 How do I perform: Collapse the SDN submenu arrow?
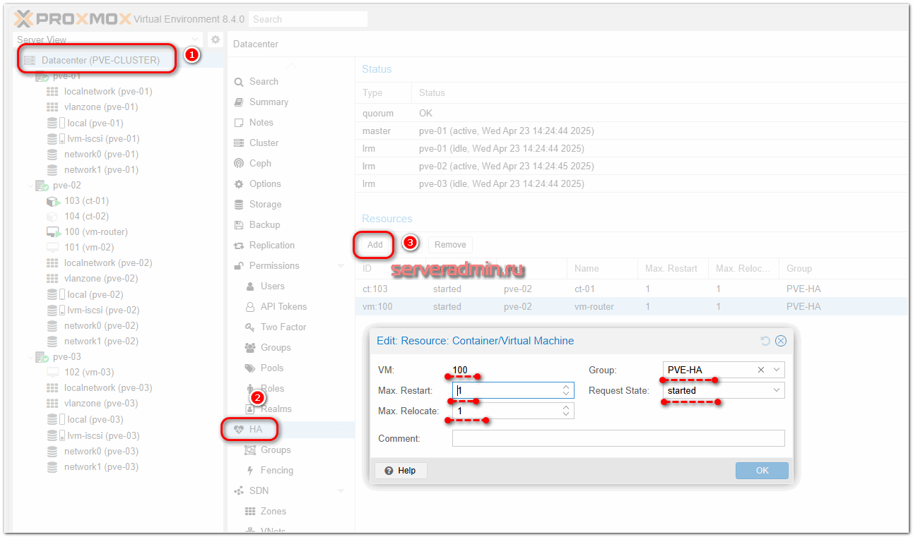click(341, 490)
